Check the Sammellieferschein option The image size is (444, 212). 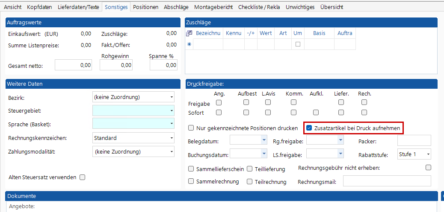click(191, 169)
